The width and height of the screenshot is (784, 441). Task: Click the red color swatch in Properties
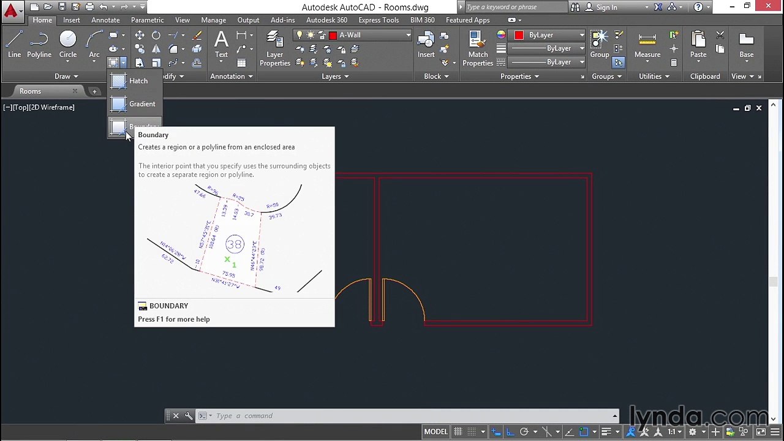point(519,35)
